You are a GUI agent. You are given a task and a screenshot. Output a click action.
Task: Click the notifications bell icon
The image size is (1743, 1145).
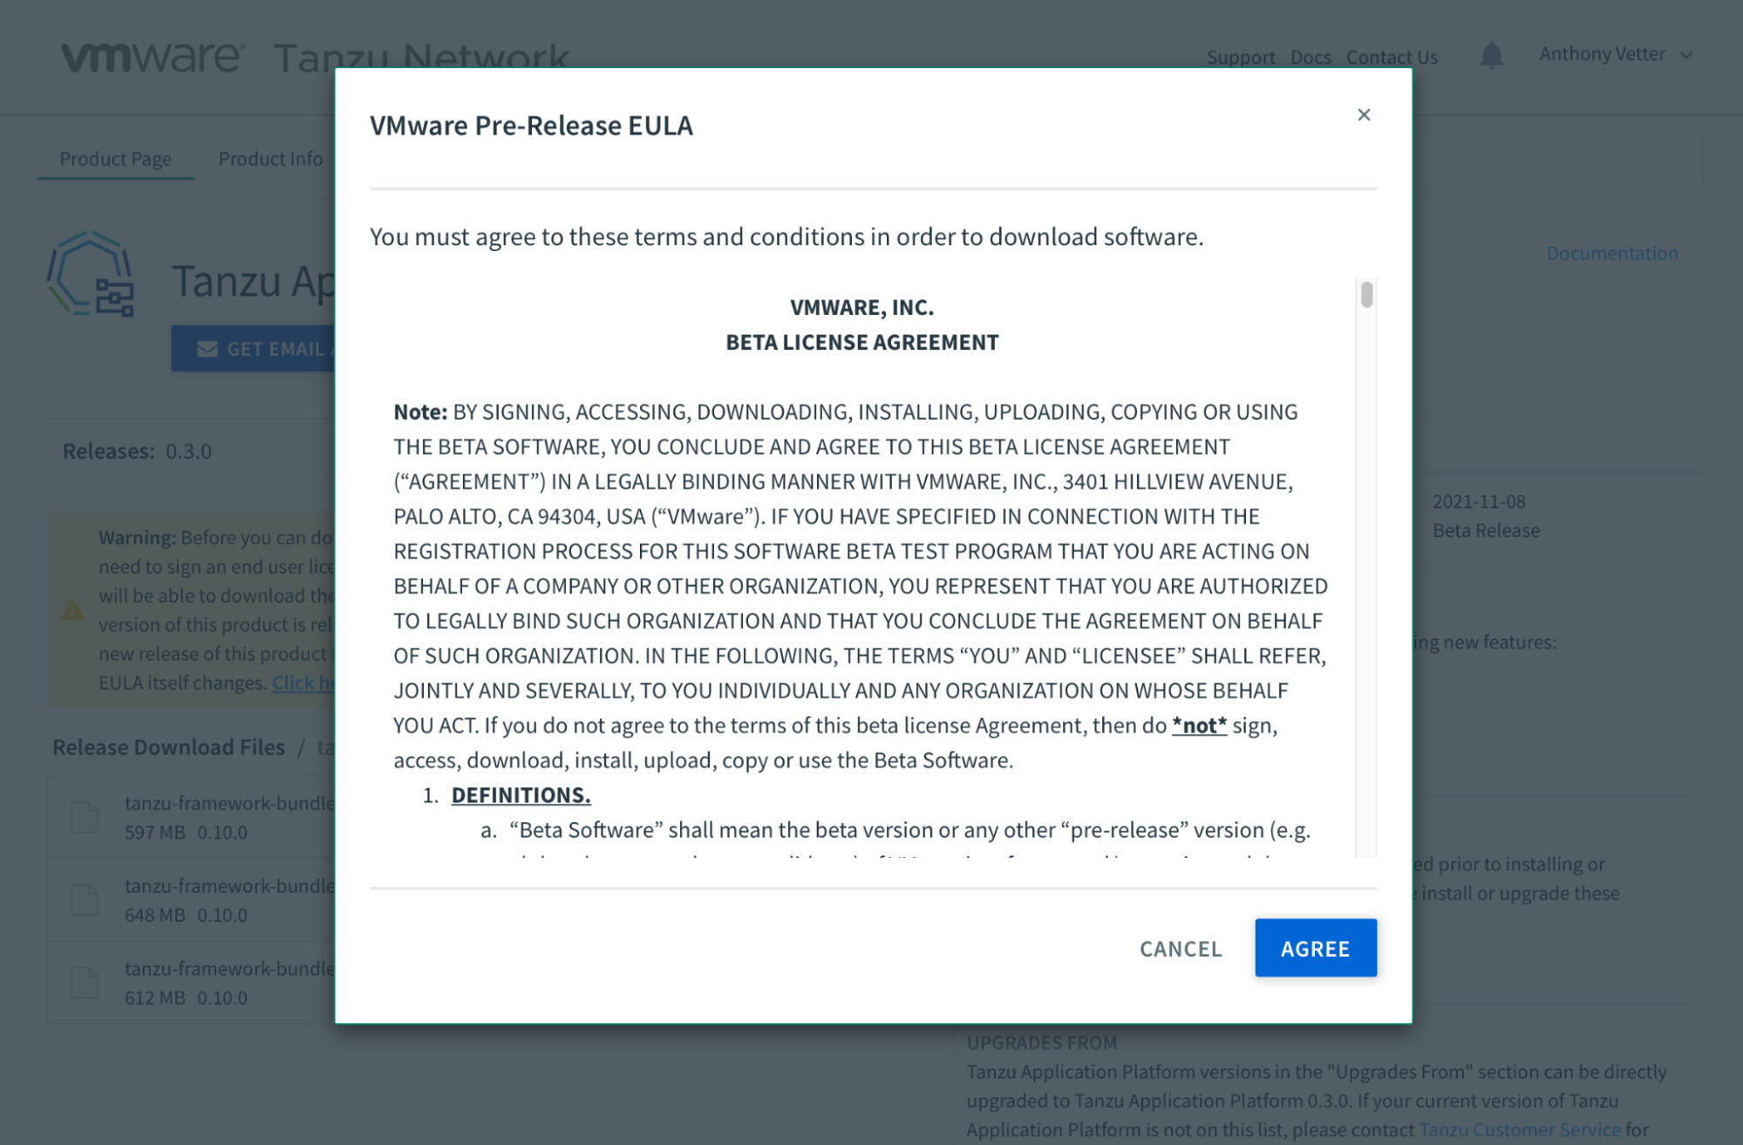1491,56
